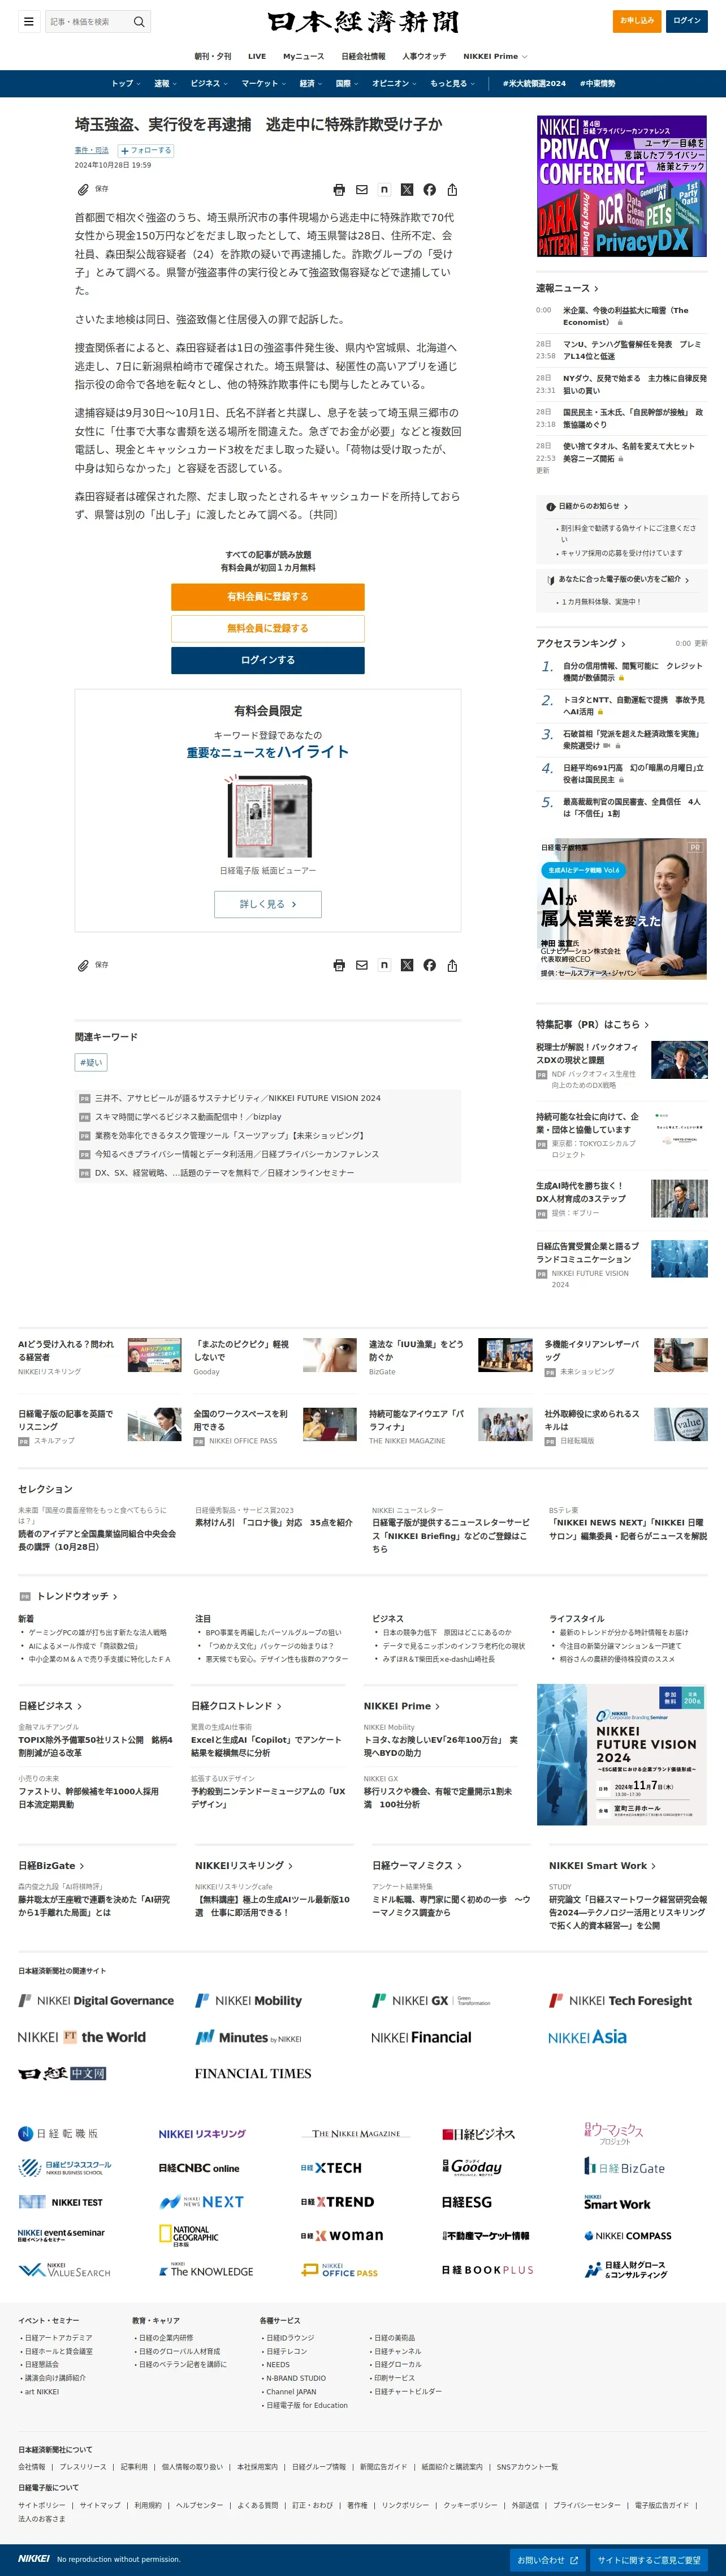
Task: Print article using the printer icon under the headline
Action: click(339, 189)
